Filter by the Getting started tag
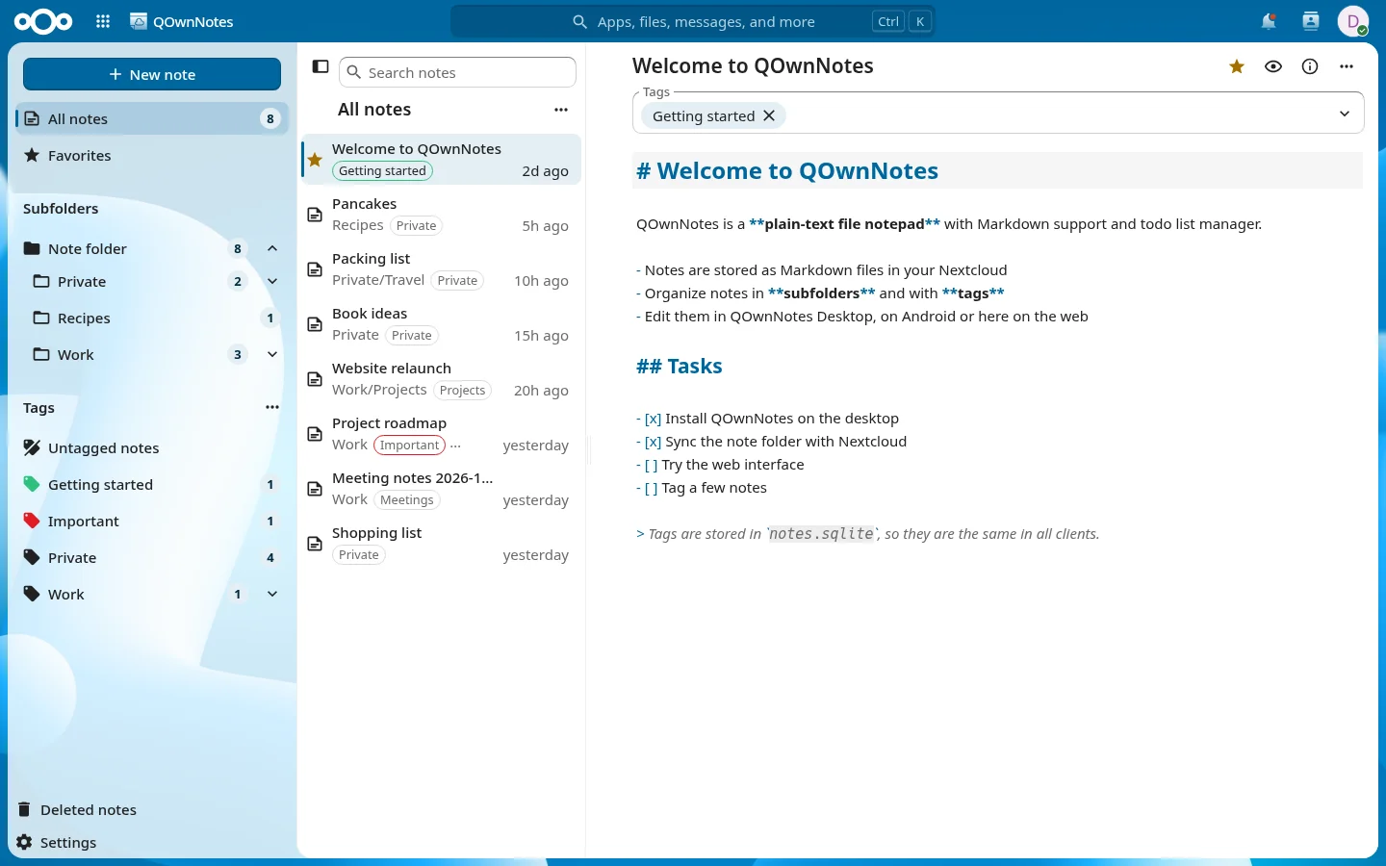The width and height of the screenshot is (1386, 866). (151, 484)
